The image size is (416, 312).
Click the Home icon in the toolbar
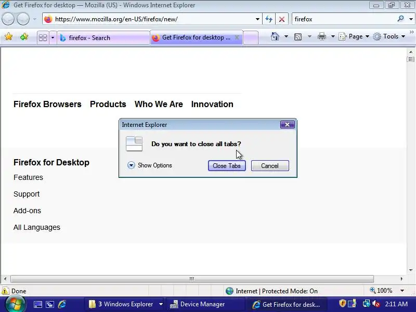pyautogui.click(x=275, y=36)
